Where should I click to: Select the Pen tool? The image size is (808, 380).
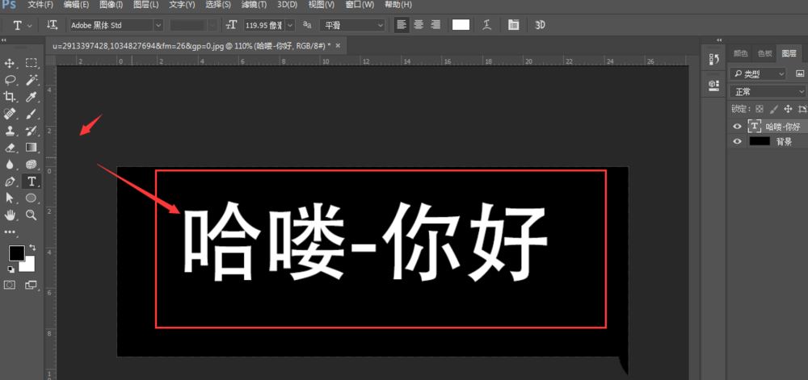coord(10,182)
